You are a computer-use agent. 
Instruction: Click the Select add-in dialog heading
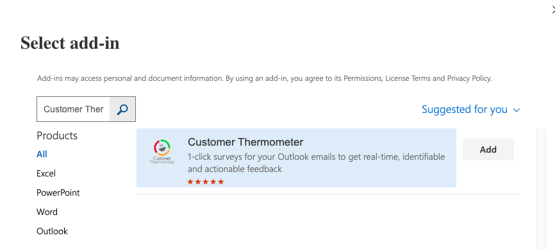pos(70,43)
